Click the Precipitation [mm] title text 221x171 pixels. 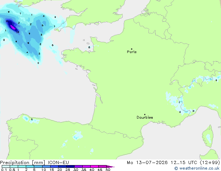pyautogui.click(x=23, y=163)
